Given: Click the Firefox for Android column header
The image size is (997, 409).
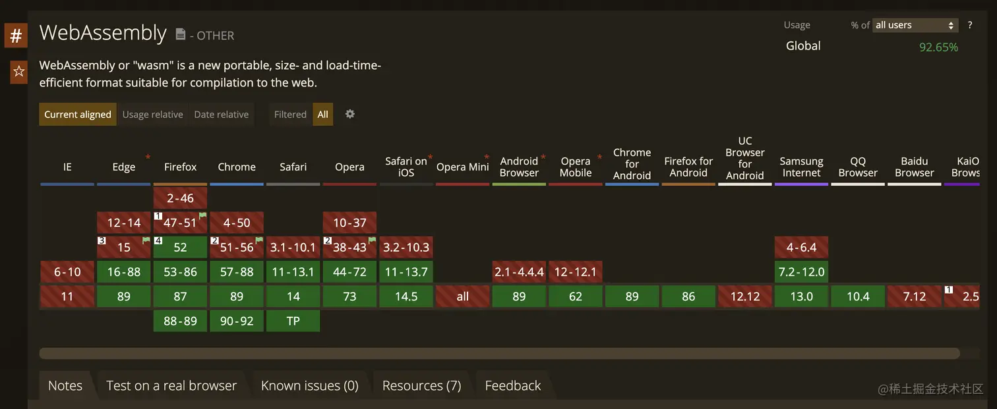Looking at the screenshot, I should click(688, 167).
